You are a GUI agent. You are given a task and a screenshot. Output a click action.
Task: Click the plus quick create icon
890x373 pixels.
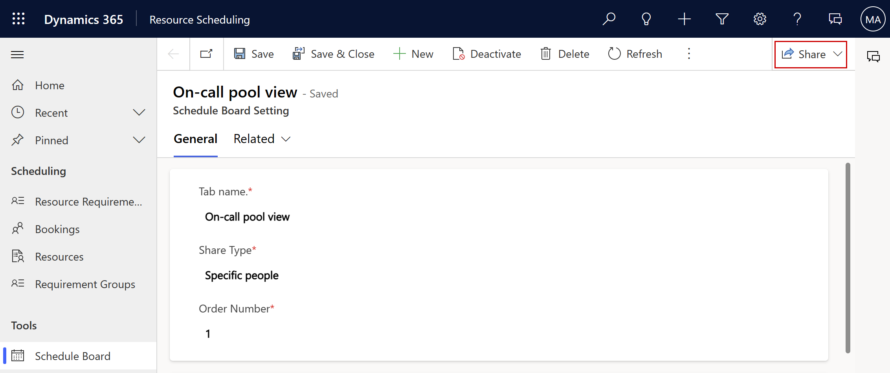684,19
